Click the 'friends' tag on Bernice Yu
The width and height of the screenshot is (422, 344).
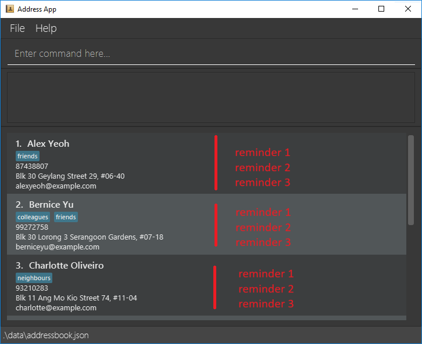66,217
